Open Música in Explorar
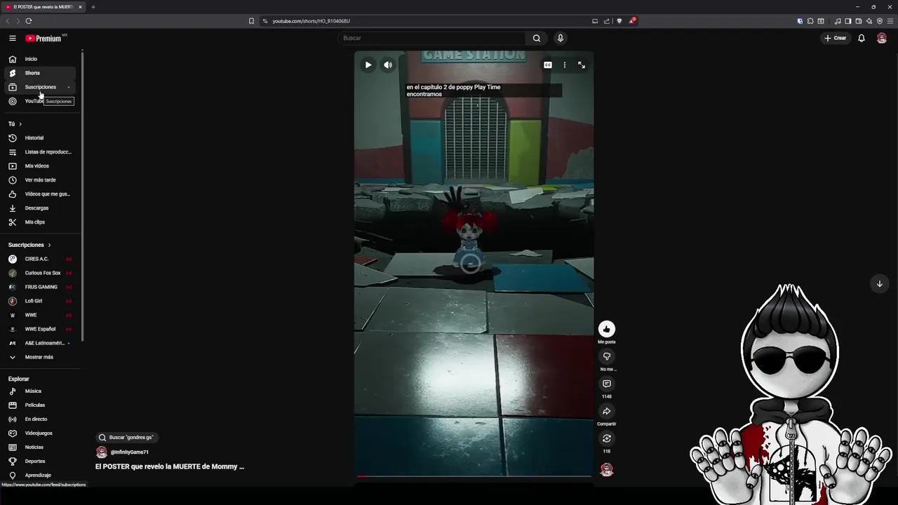898x505 pixels. pyautogui.click(x=40, y=391)
